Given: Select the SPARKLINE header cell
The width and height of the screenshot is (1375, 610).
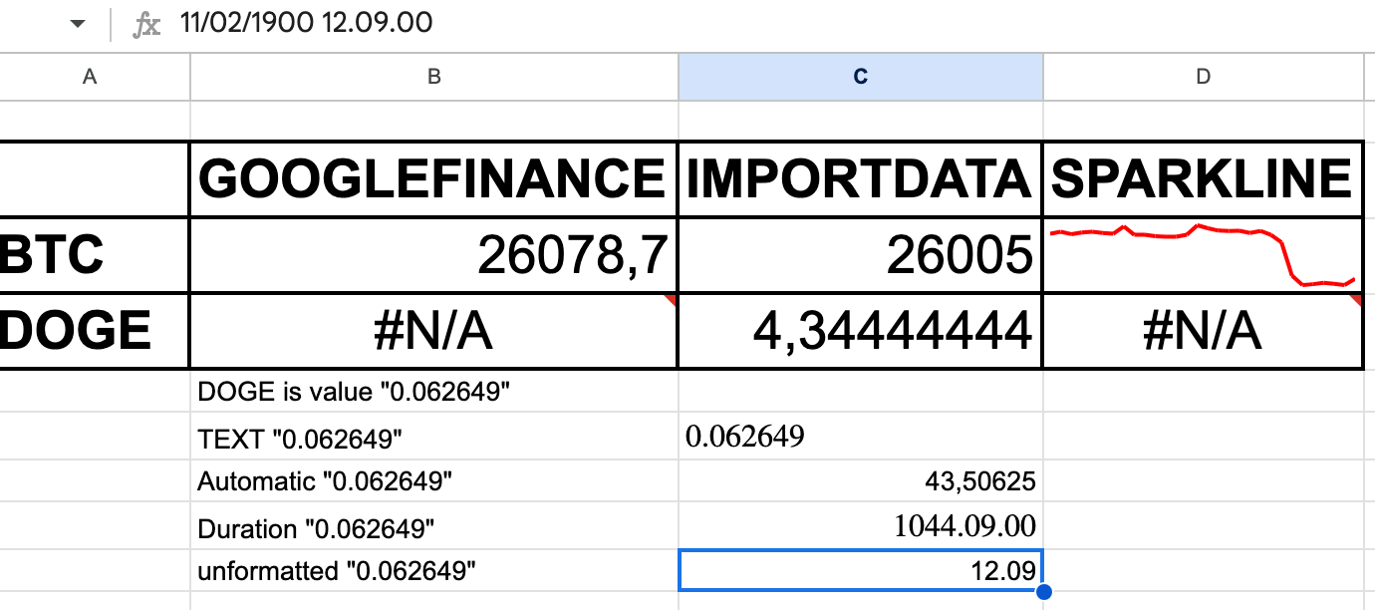Looking at the screenshot, I should point(1202,178).
